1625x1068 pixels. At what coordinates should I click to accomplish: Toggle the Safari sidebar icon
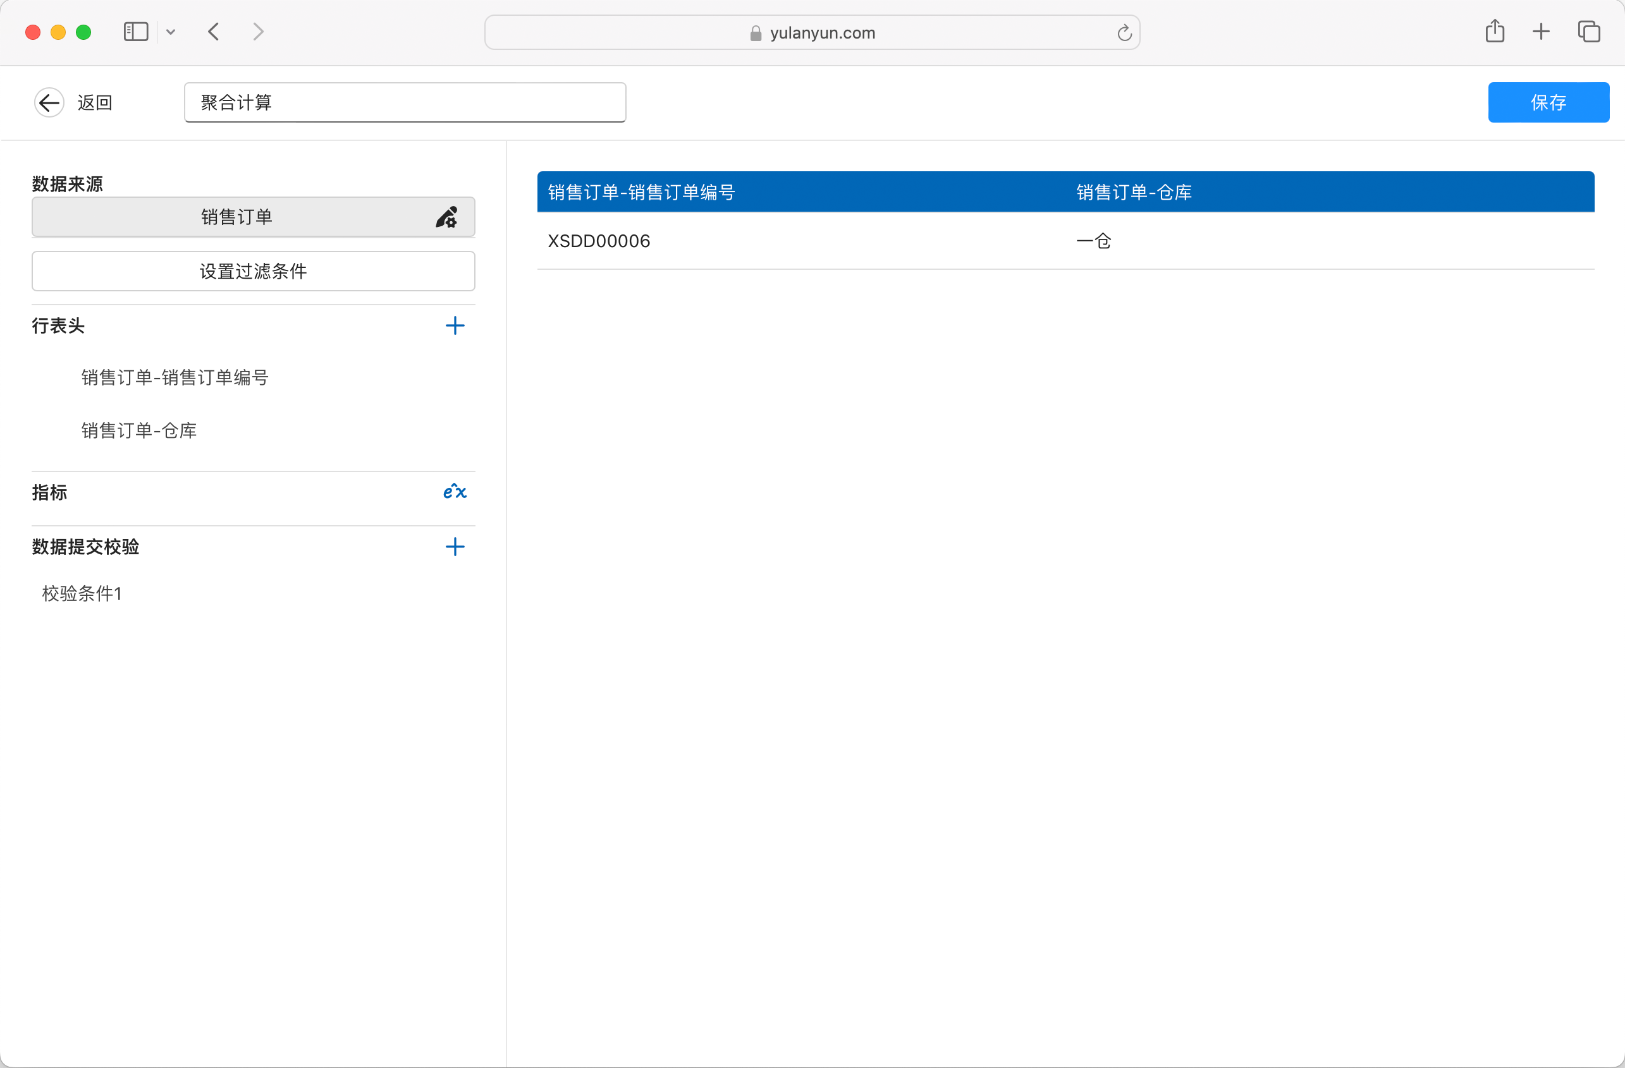(x=135, y=32)
